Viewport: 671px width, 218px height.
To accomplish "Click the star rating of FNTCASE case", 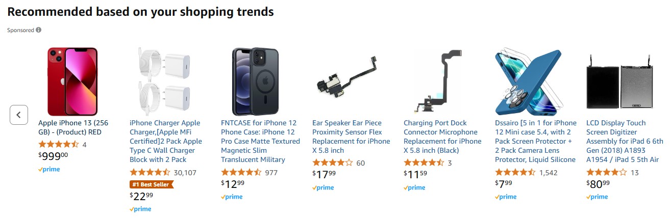I will 241,173.
